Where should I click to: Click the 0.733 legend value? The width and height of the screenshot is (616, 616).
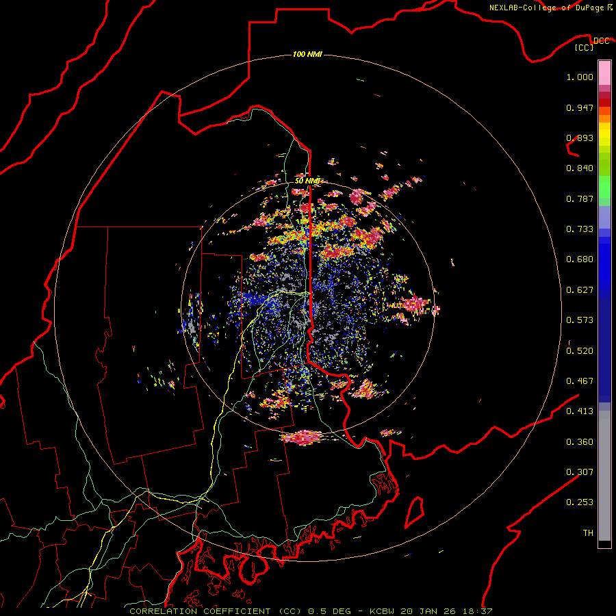point(580,229)
